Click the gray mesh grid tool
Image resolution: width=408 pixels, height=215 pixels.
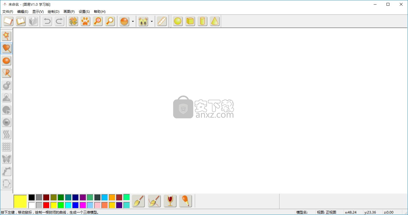pos(6,147)
